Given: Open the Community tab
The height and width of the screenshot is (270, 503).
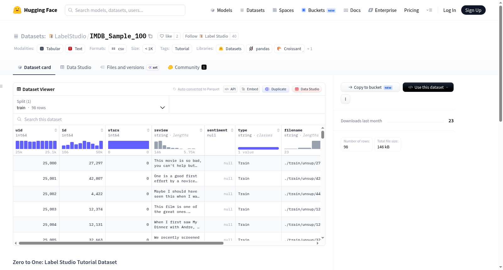Looking at the screenshot, I should 187,67.
